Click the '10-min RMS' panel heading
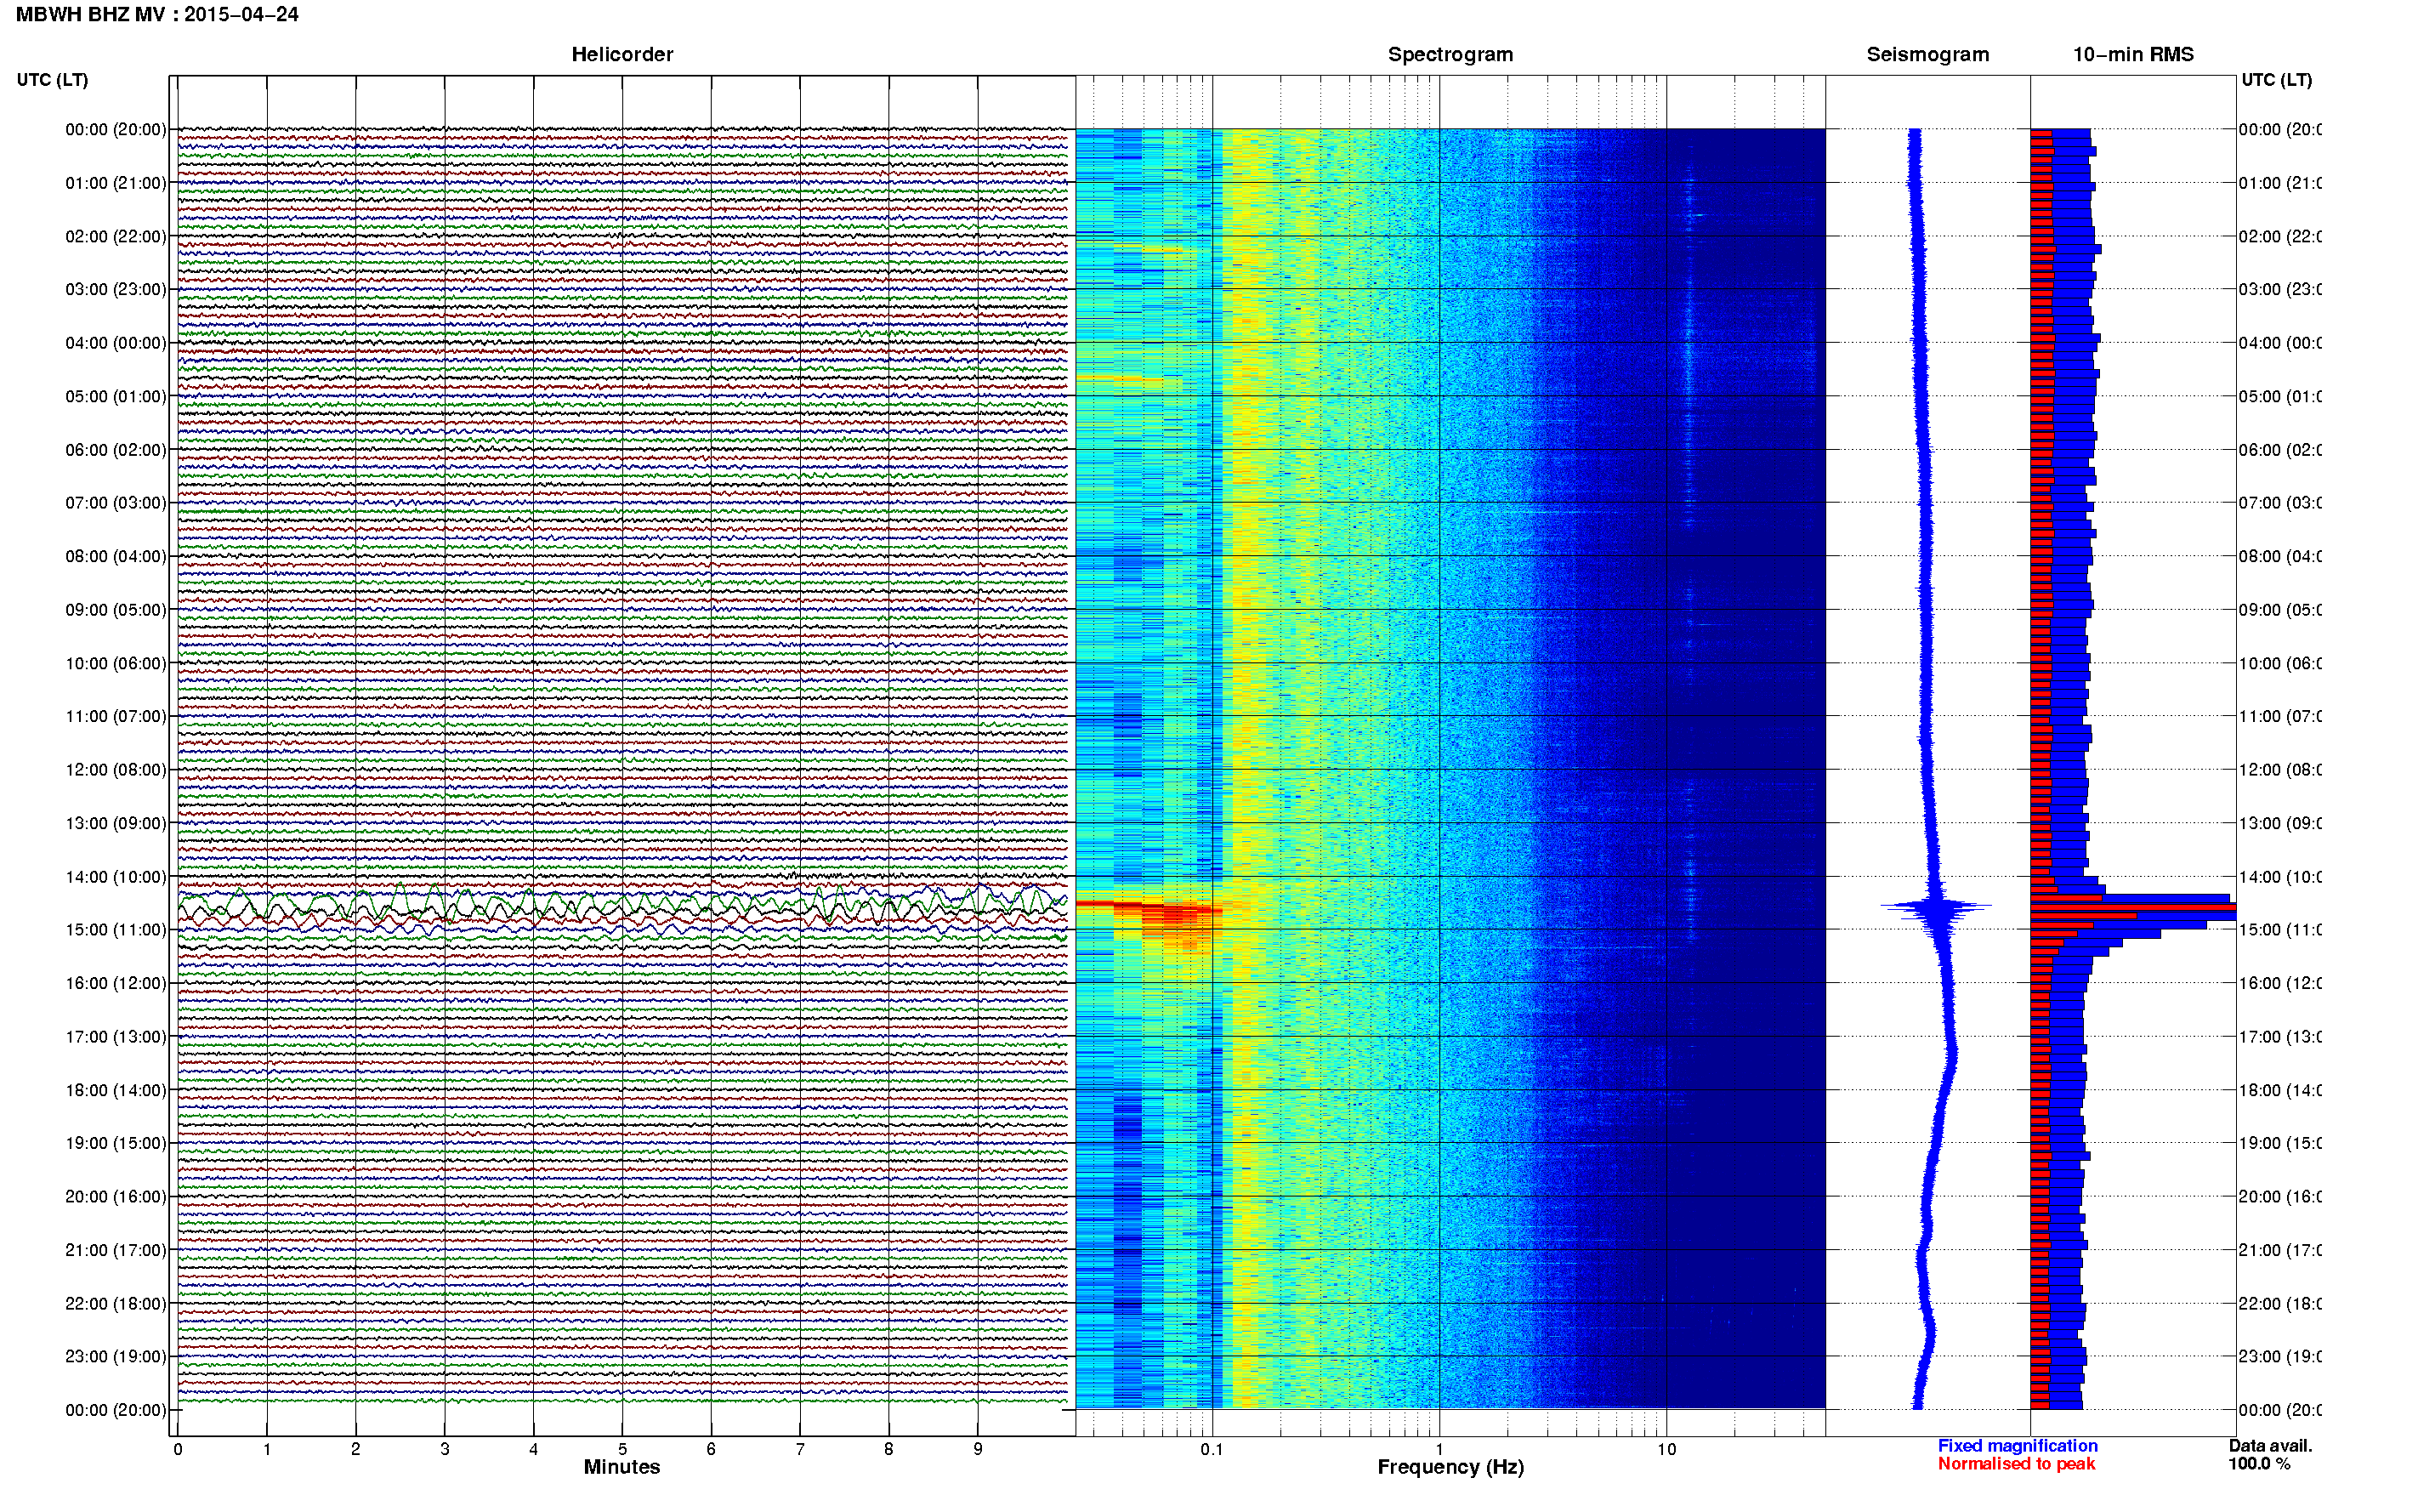Screen dimensions: 2418x1512 (2133, 54)
